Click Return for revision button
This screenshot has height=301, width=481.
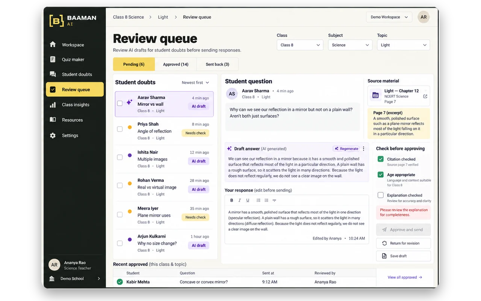[404, 243]
